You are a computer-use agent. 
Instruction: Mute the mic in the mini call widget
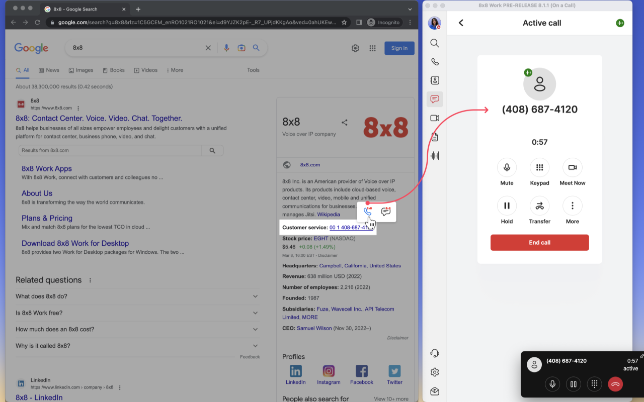click(552, 384)
